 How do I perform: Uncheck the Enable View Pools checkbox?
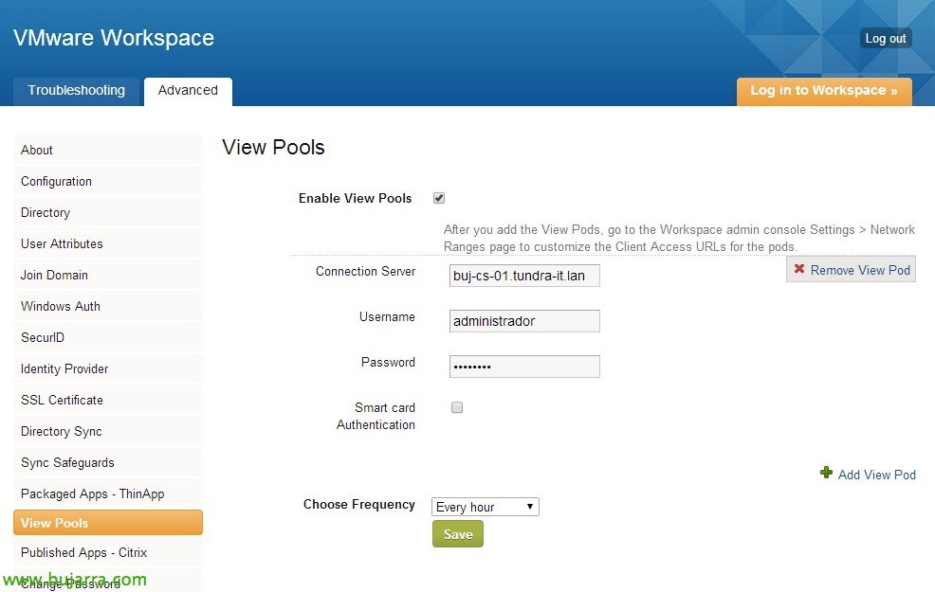(x=439, y=198)
